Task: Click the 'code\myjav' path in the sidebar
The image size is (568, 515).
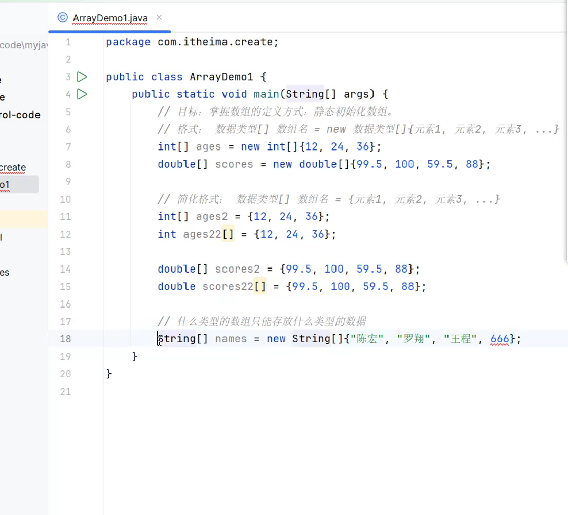Action: pos(24,45)
